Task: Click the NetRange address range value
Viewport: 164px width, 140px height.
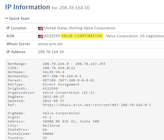Action: pos(74,64)
